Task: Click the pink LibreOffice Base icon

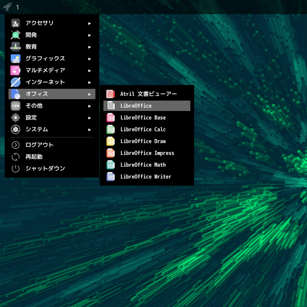Action: [111, 118]
